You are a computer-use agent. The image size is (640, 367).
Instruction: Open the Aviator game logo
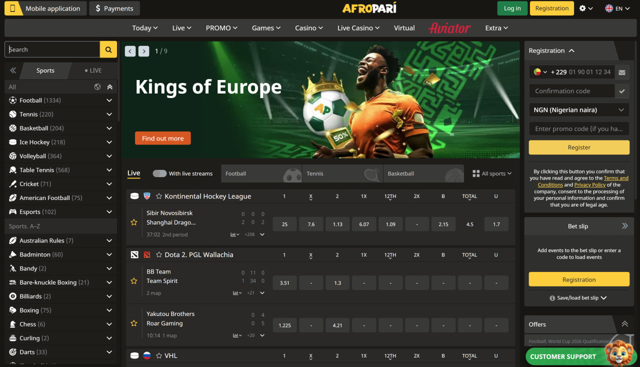(x=449, y=28)
